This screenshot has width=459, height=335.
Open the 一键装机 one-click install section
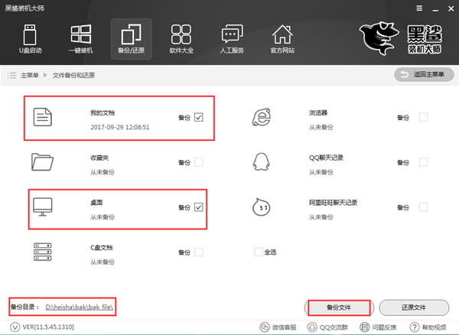click(x=81, y=39)
